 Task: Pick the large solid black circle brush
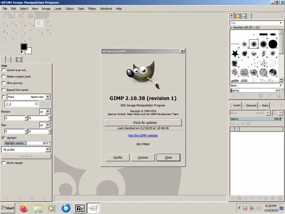click(x=273, y=44)
